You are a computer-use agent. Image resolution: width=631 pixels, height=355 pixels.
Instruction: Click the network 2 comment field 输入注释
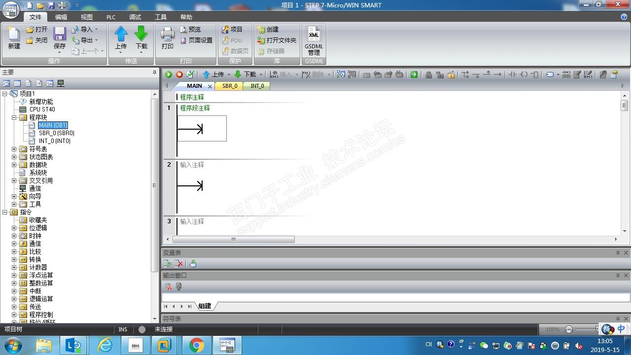click(x=192, y=165)
